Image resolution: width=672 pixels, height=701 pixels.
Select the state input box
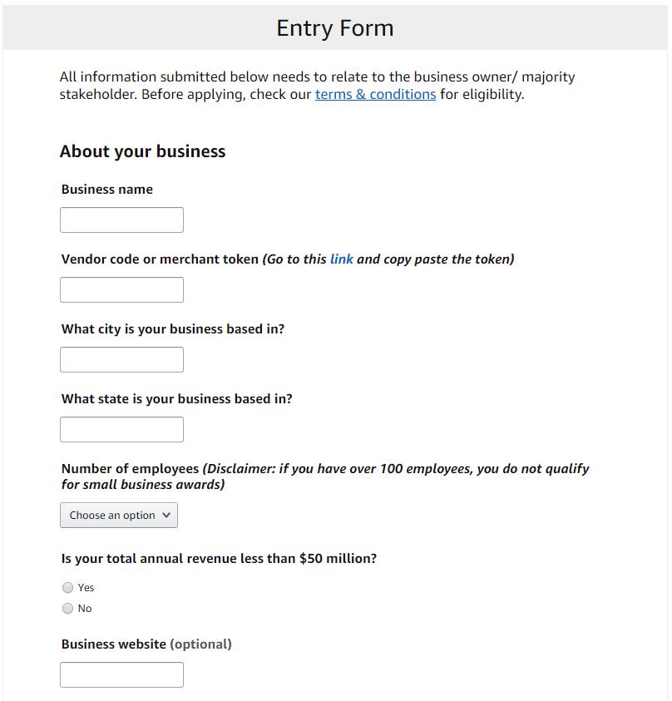(x=121, y=430)
